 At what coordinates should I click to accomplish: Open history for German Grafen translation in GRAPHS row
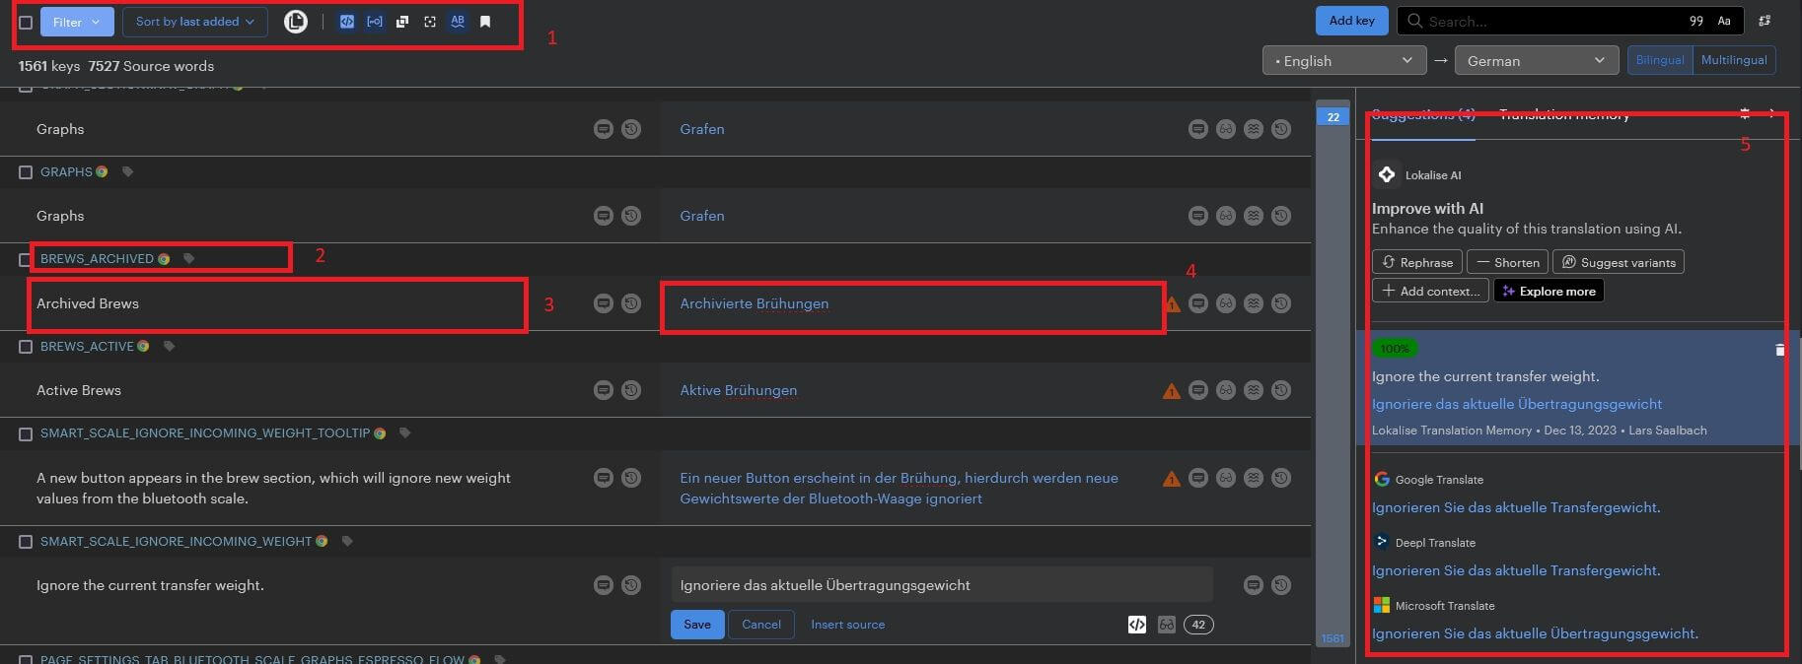point(1281,216)
